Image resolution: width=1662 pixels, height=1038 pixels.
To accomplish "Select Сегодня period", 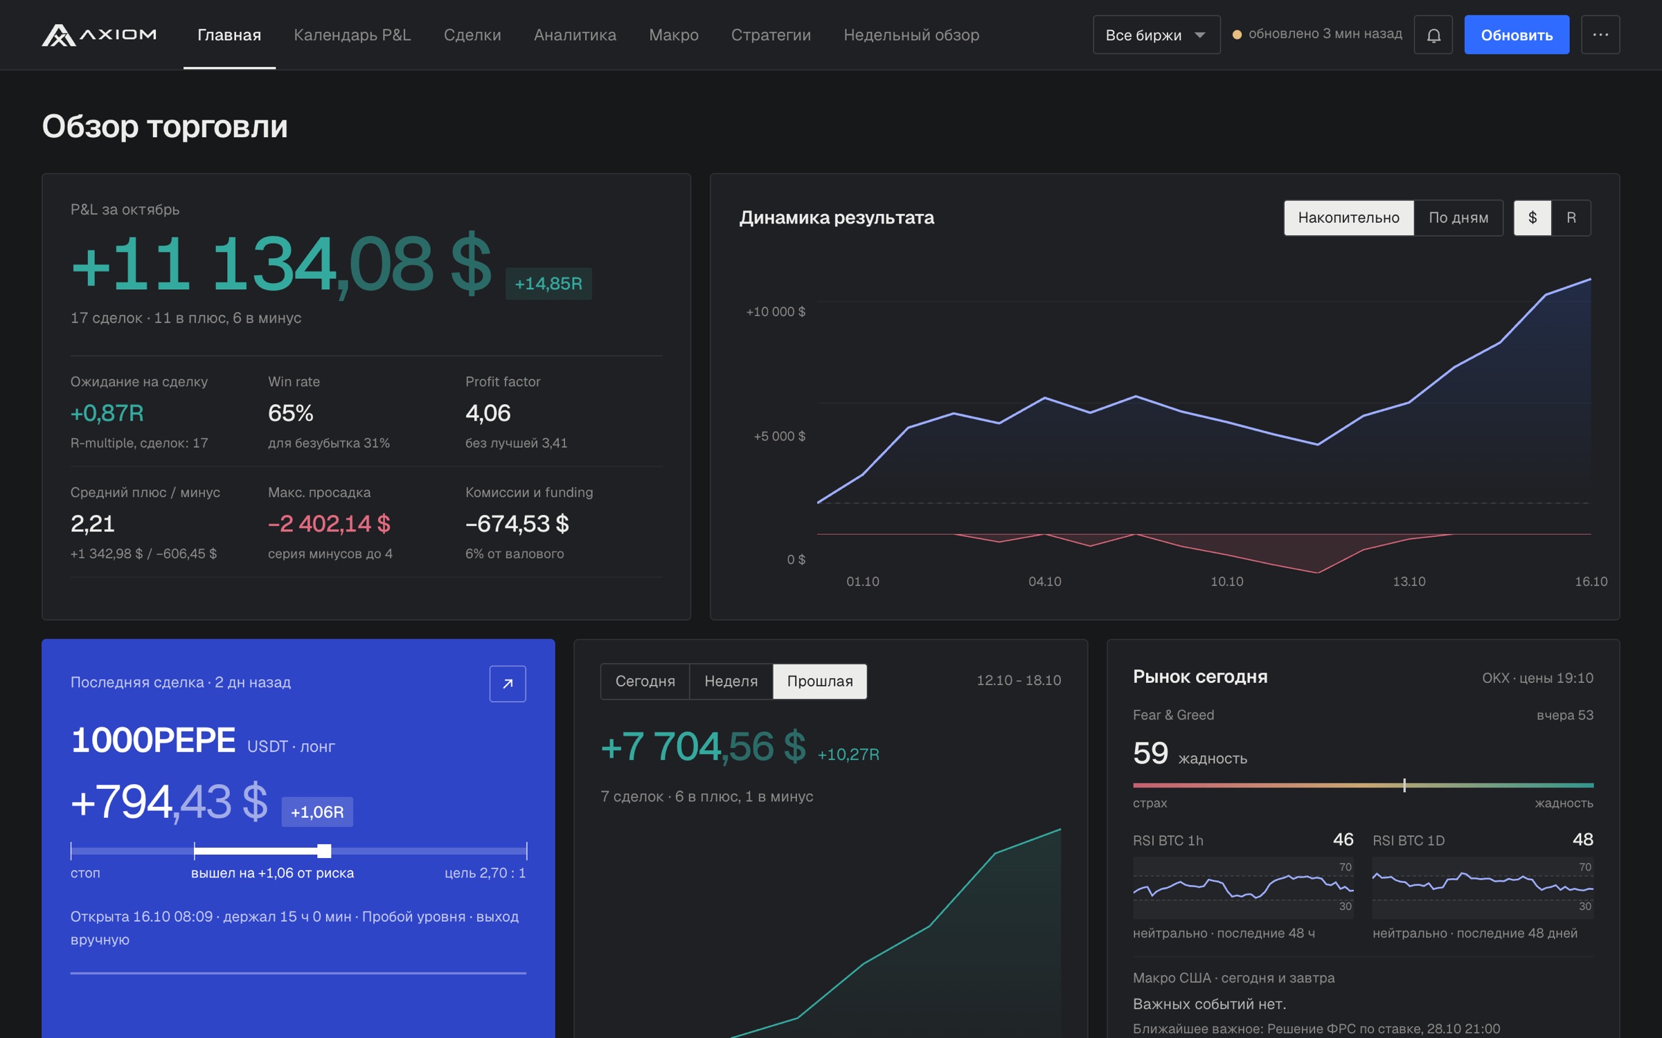I will coord(645,682).
